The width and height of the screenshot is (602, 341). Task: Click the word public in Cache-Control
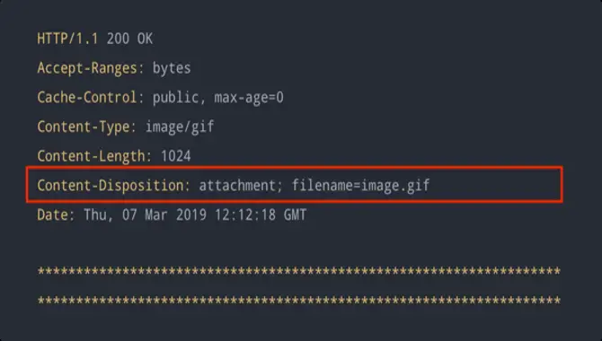click(x=175, y=98)
